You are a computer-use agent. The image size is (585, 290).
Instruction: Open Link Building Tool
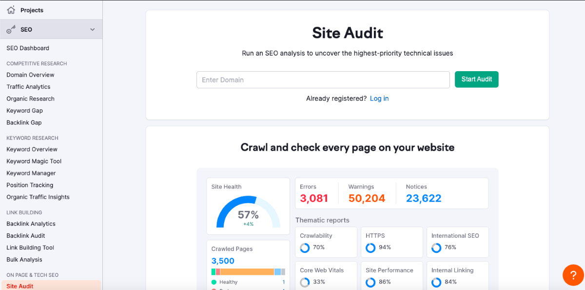tap(30, 248)
